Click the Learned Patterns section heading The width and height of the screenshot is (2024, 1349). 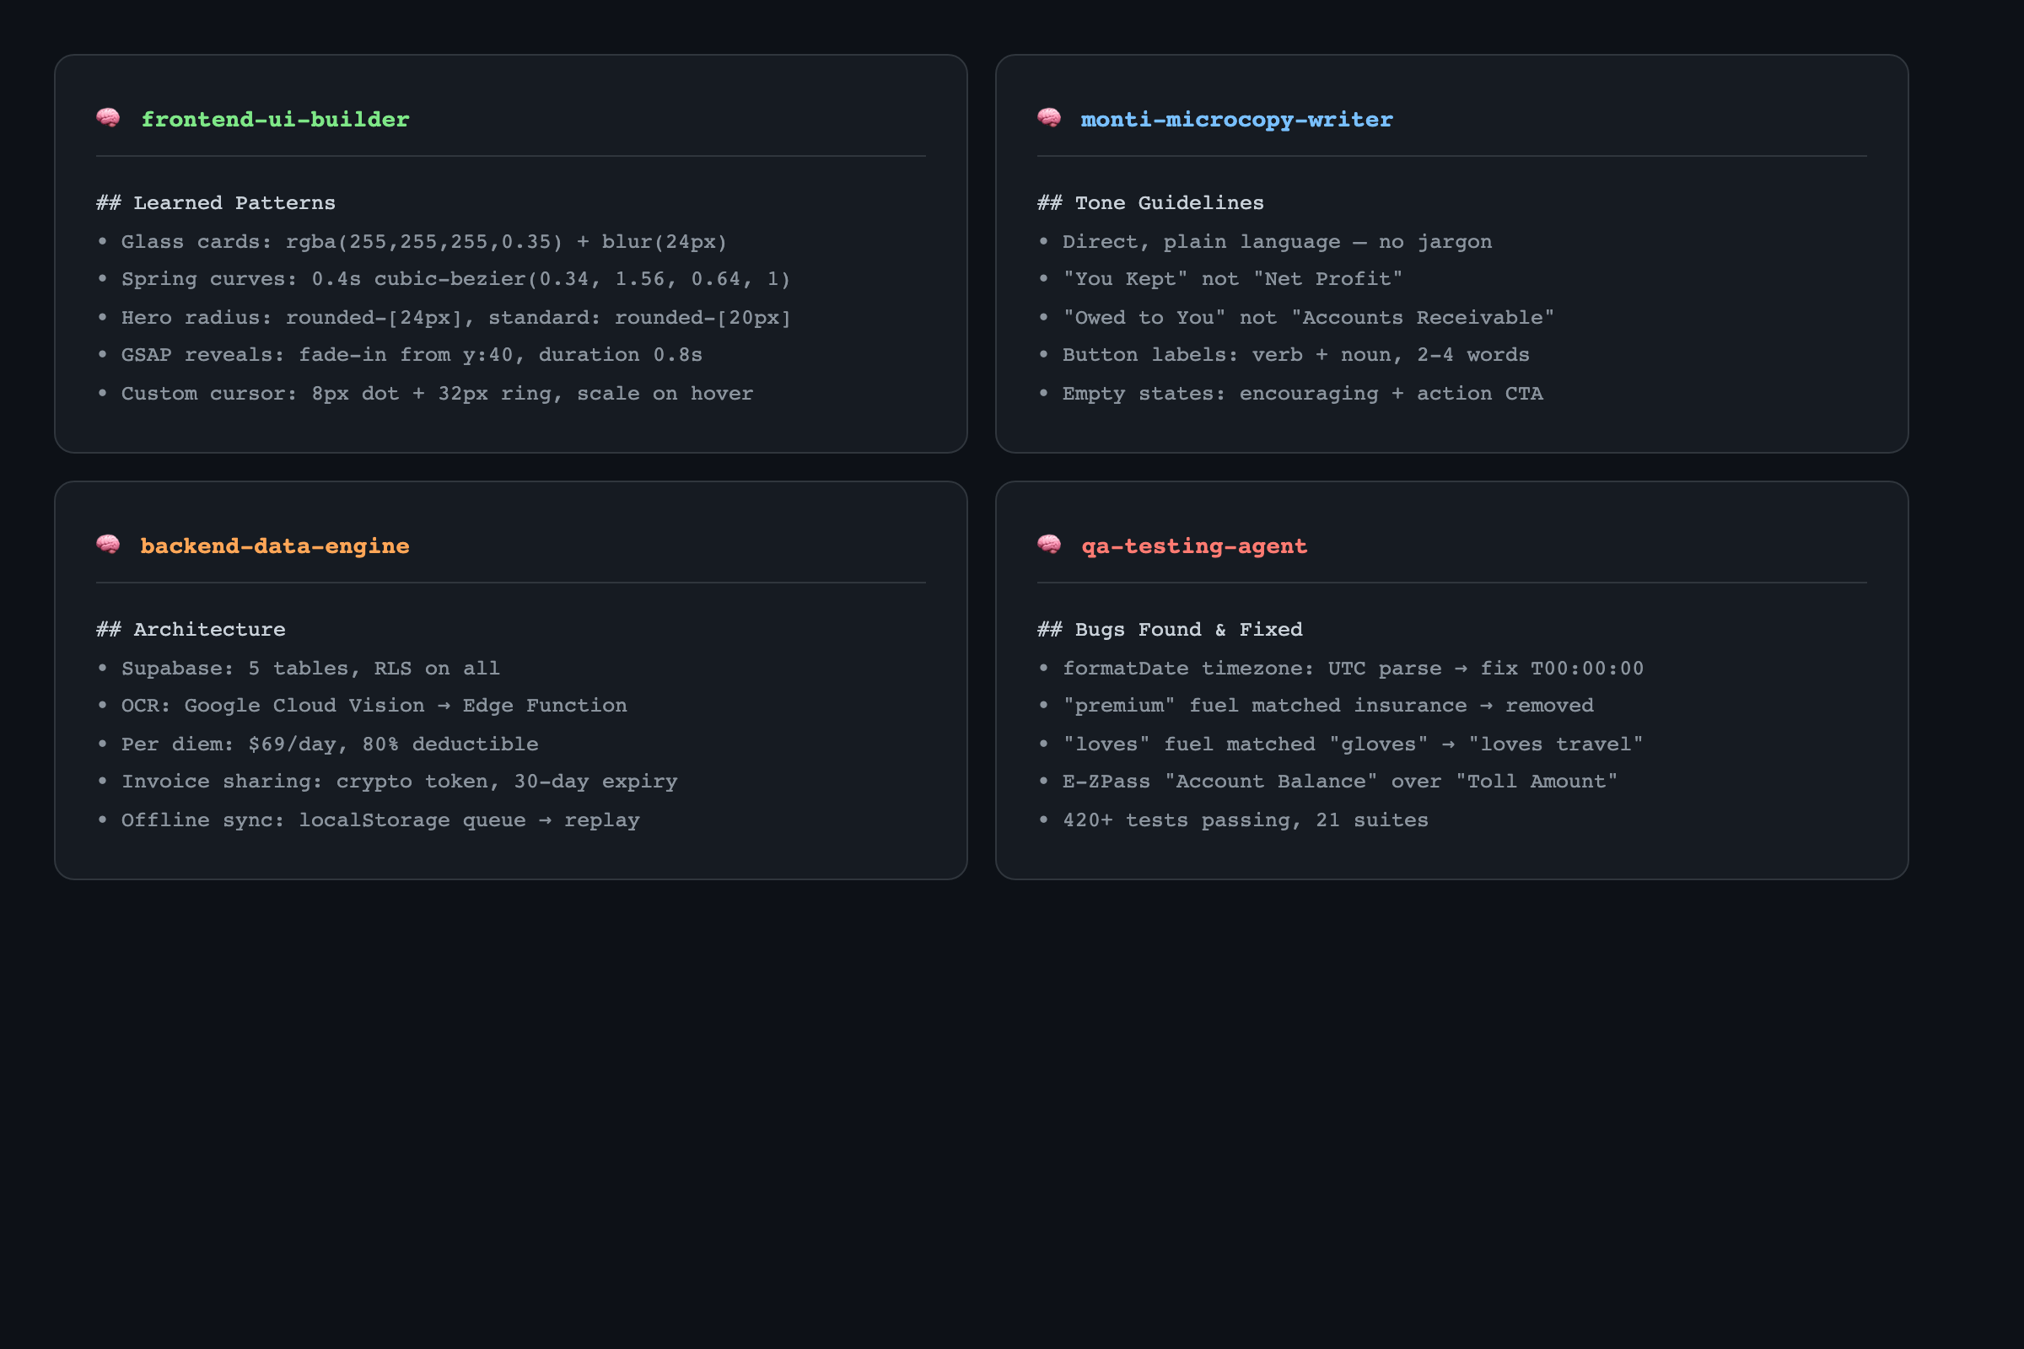(216, 203)
